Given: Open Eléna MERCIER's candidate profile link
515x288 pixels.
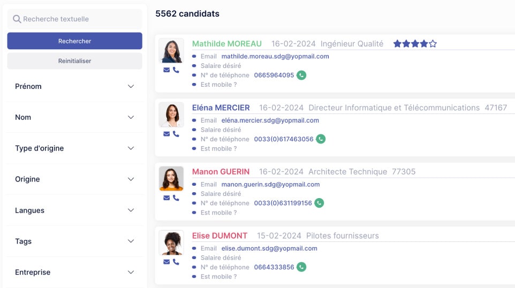Looking at the screenshot, I should [221, 108].
